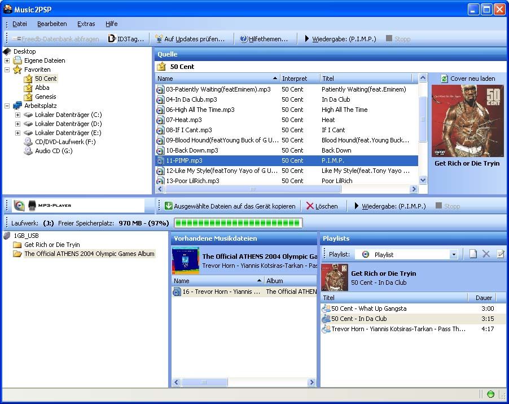Open the Extras menu
The height and width of the screenshot is (404, 509).
[86, 24]
